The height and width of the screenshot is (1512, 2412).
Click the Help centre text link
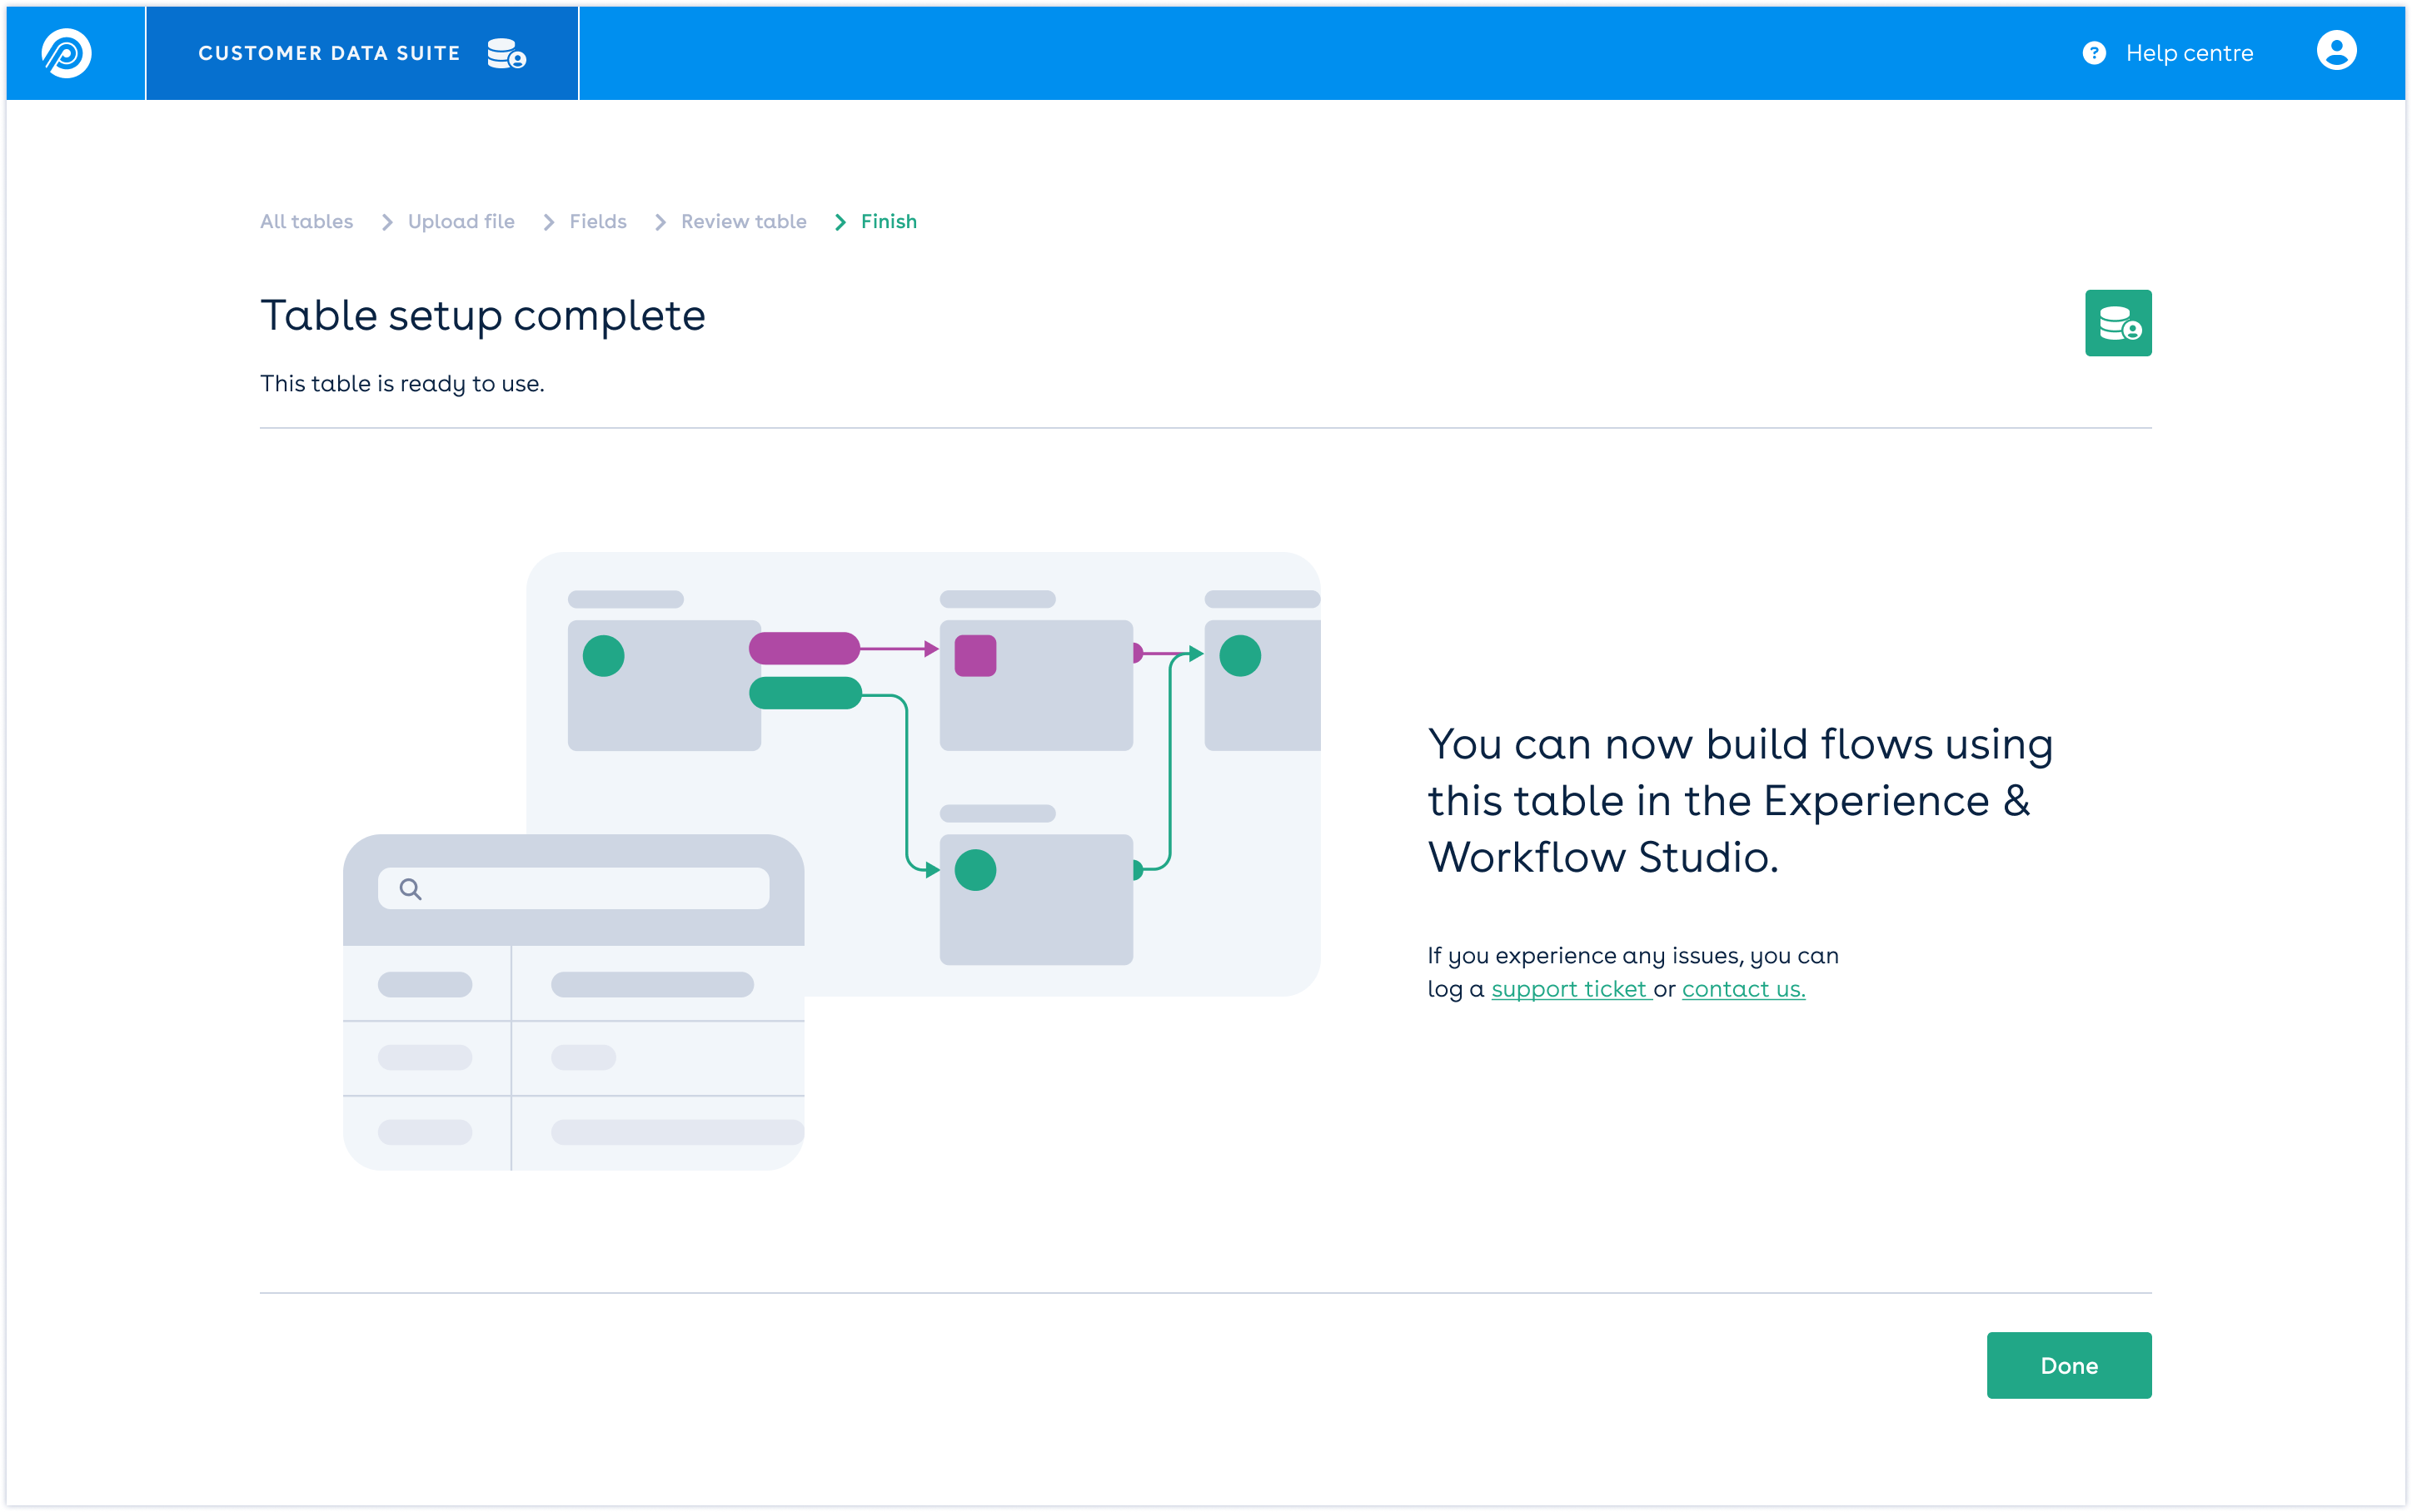(2189, 53)
